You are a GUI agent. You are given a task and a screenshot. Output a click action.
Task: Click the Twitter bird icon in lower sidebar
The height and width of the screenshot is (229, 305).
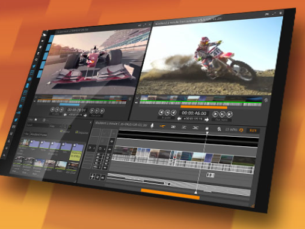(x=16, y=120)
